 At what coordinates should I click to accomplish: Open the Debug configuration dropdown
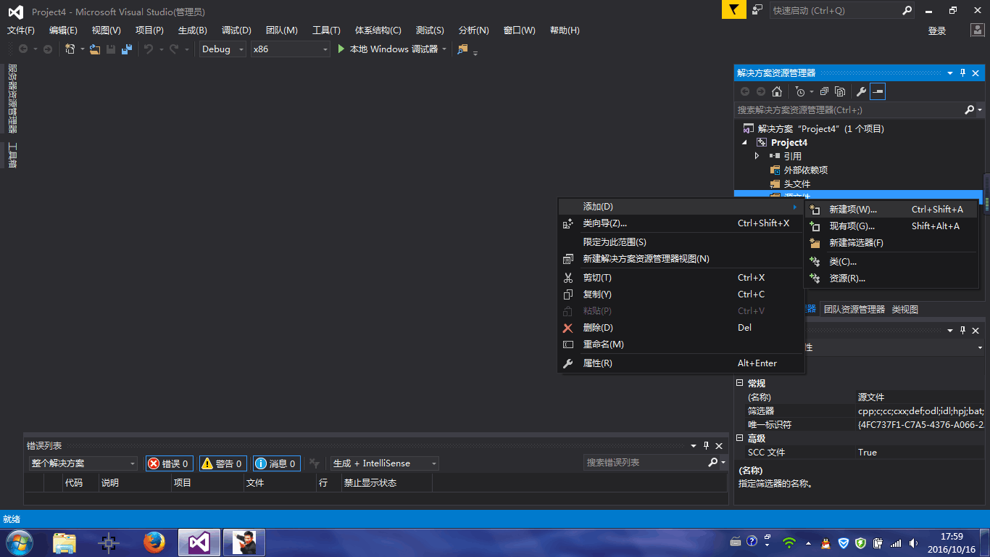pyautogui.click(x=223, y=49)
